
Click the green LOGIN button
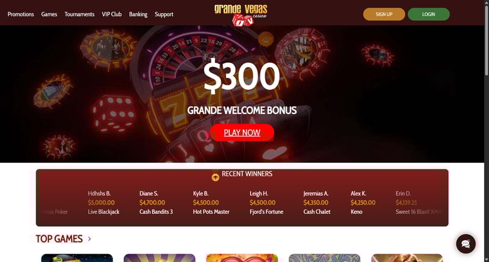428,14
